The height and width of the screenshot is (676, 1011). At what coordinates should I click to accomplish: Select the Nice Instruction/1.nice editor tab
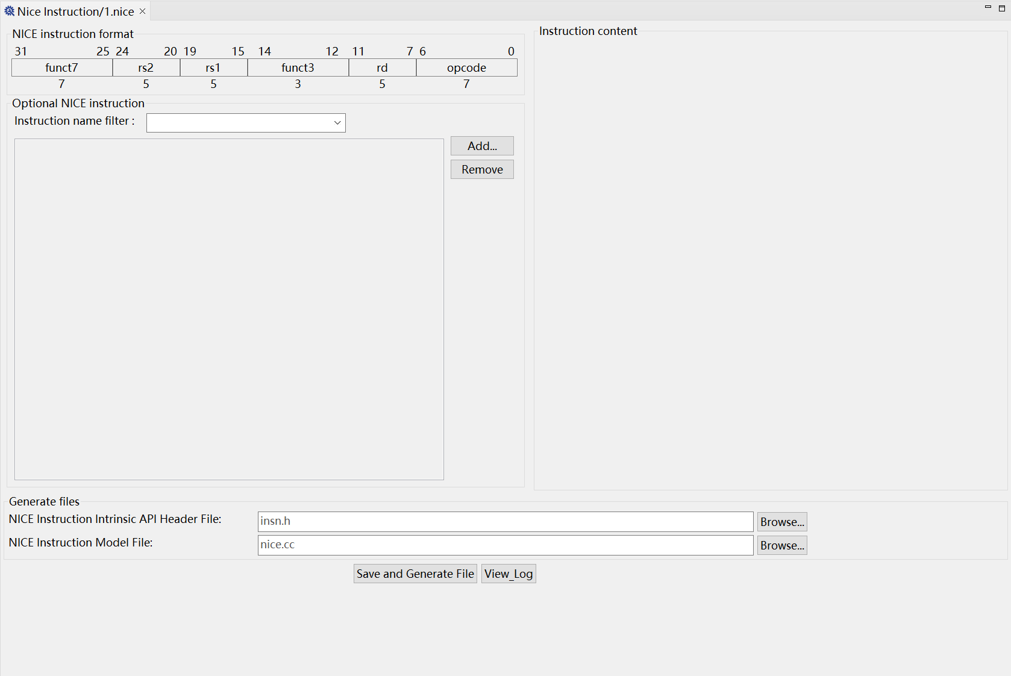75,11
